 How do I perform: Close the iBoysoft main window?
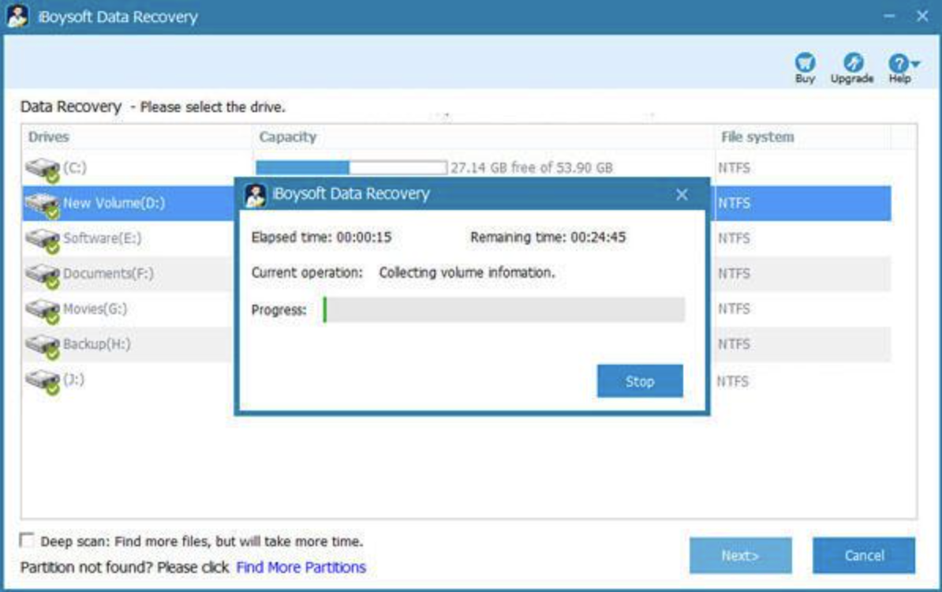pyautogui.click(x=922, y=16)
